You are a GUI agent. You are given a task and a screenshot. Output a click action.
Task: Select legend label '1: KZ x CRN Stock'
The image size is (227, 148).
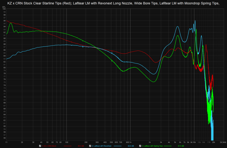tap(49, 146)
